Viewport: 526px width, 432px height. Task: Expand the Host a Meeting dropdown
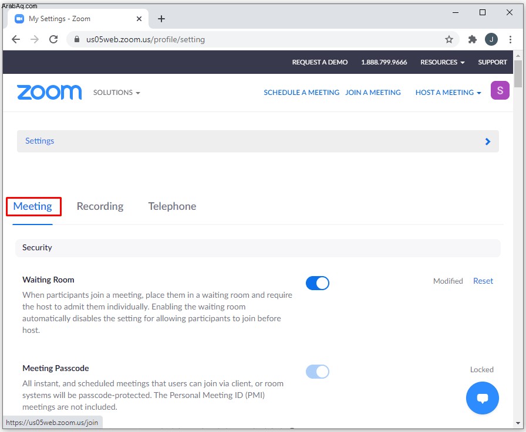pos(448,93)
